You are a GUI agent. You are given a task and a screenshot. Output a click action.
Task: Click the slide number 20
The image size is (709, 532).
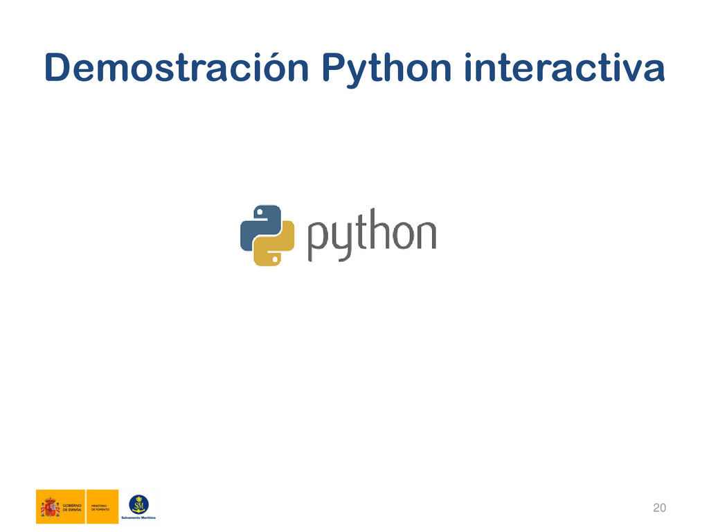(659, 509)
